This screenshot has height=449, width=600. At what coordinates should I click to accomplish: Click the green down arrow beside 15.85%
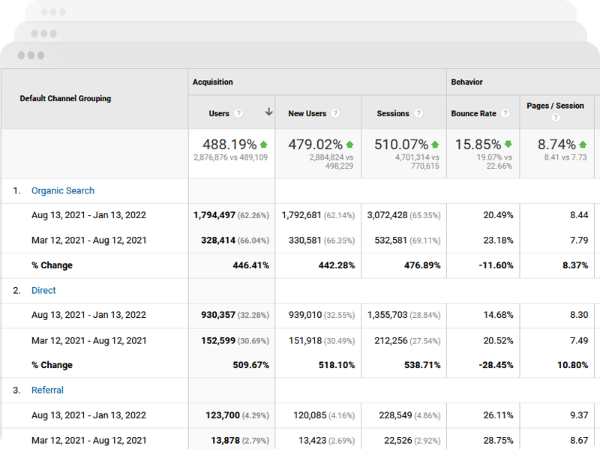508,145
